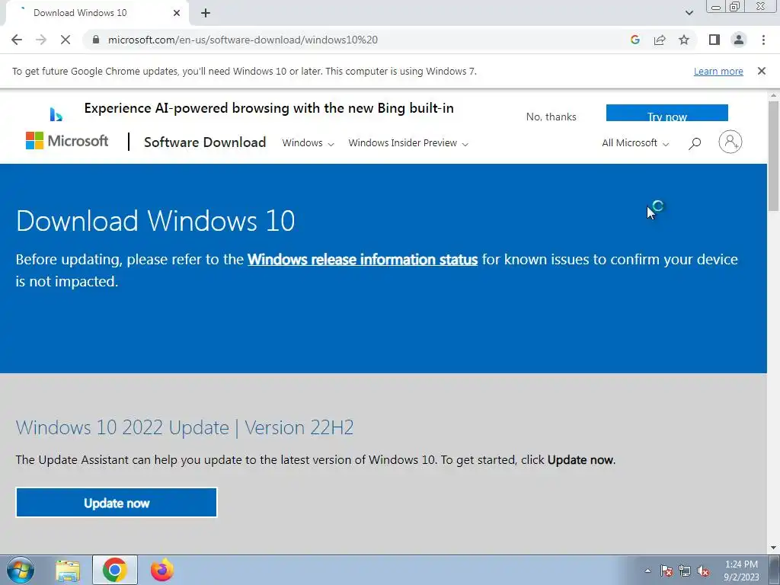Click scrollbar down arrow

coord(774,548)
